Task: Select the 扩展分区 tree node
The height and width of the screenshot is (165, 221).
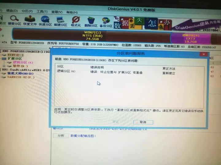Action: pos(14,58)
